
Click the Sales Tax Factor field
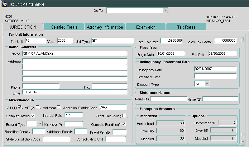225,40
